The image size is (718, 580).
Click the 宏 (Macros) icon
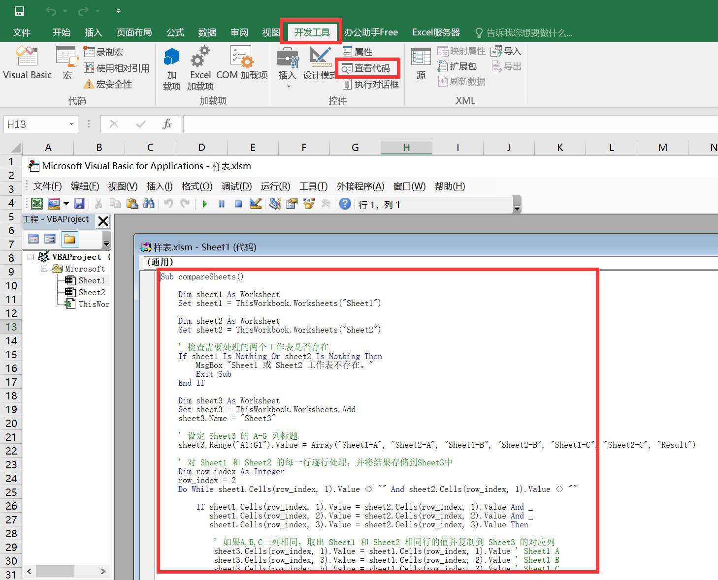pos(67,62)
